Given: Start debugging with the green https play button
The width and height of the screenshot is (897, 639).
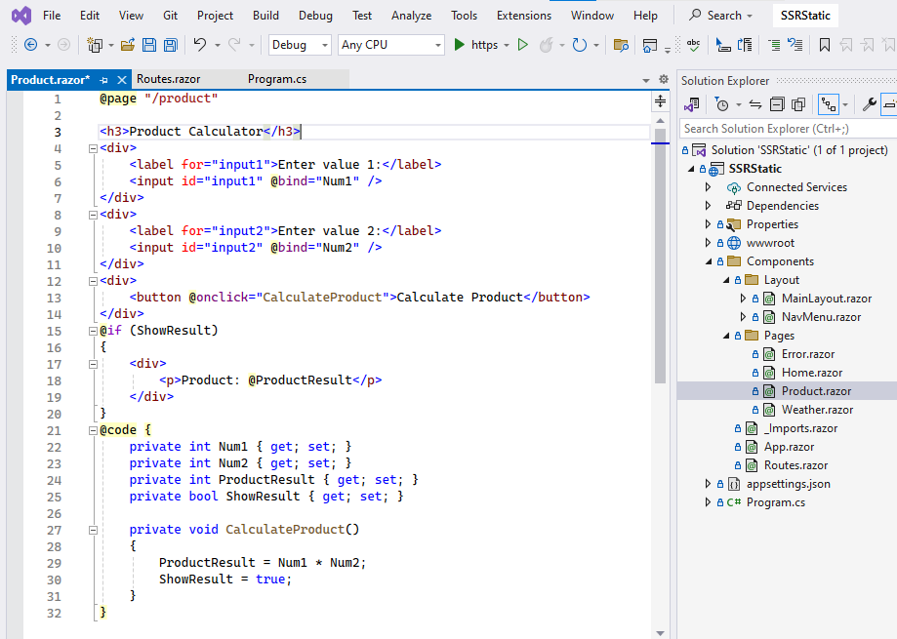Looking at the screenshot, I should 459,45.
